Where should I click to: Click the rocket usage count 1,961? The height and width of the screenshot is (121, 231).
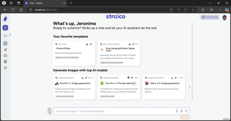(x=135, y=78)
